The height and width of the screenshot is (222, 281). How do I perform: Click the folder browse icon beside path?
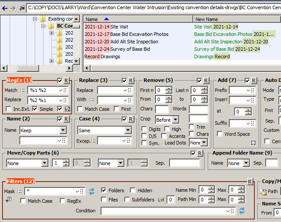pyautogui.click(x=22, y=8)
